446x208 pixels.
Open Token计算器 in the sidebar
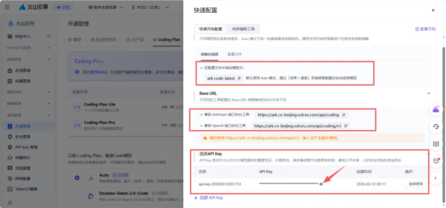pos(26,189)
